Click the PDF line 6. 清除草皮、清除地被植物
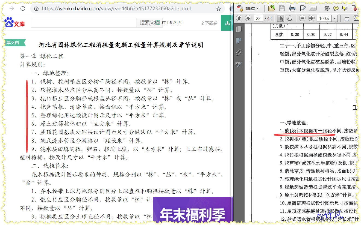361x225 pixels. (319, 171)
